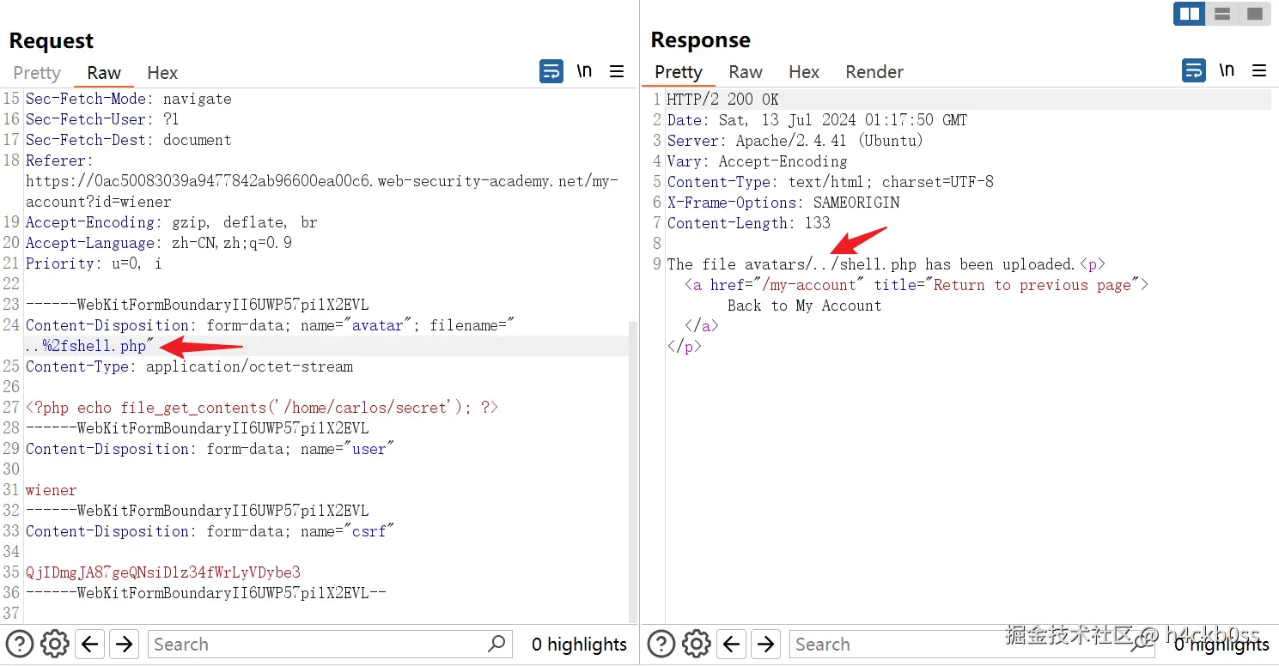The image size is (1279, 666).
Task: Click 'Back to My Account' text in response
Action: (x=804, y=306)
